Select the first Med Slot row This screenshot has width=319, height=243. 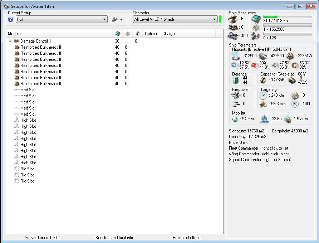coord(114,90)
